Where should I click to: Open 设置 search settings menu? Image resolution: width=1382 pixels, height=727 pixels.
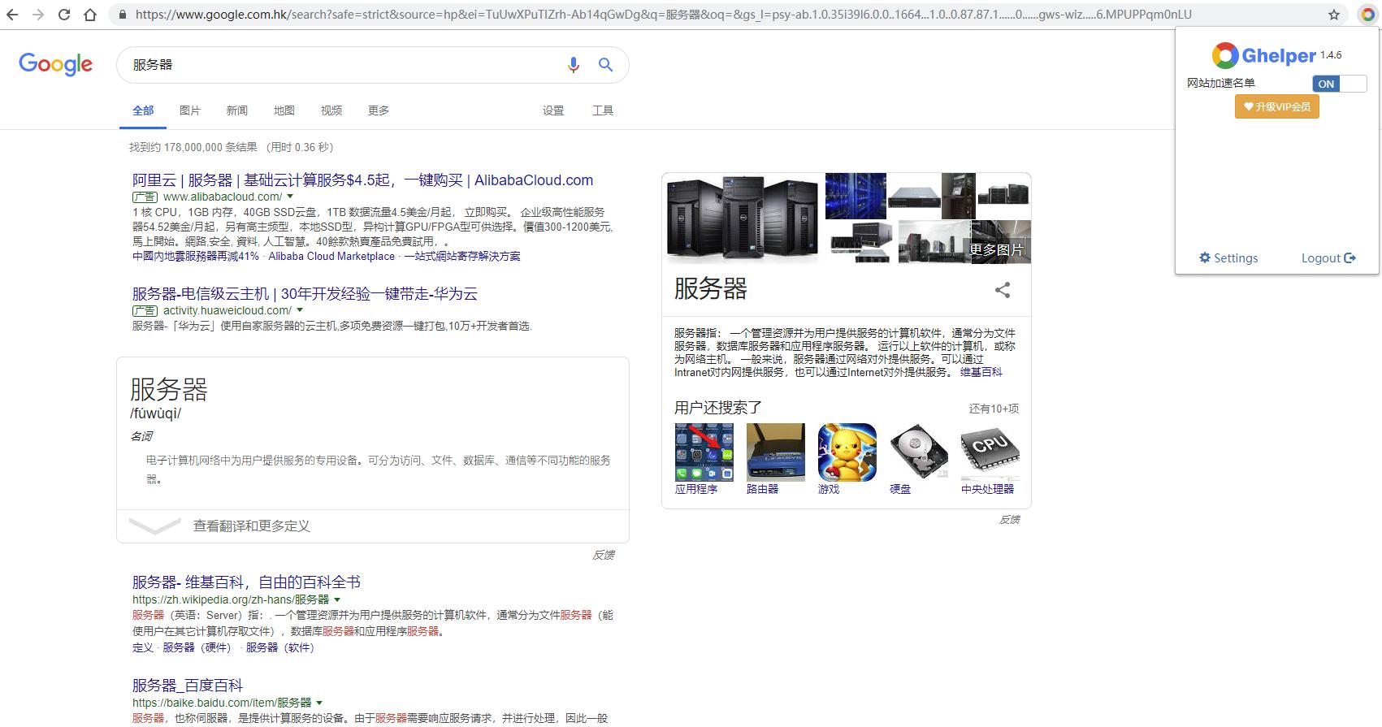[553, 110]
